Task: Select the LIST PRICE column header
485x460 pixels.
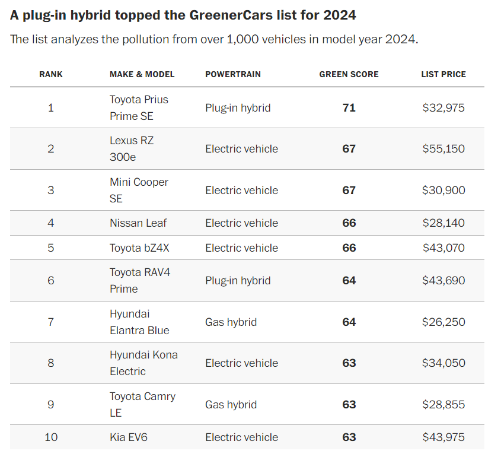Action: pos(443,74)
